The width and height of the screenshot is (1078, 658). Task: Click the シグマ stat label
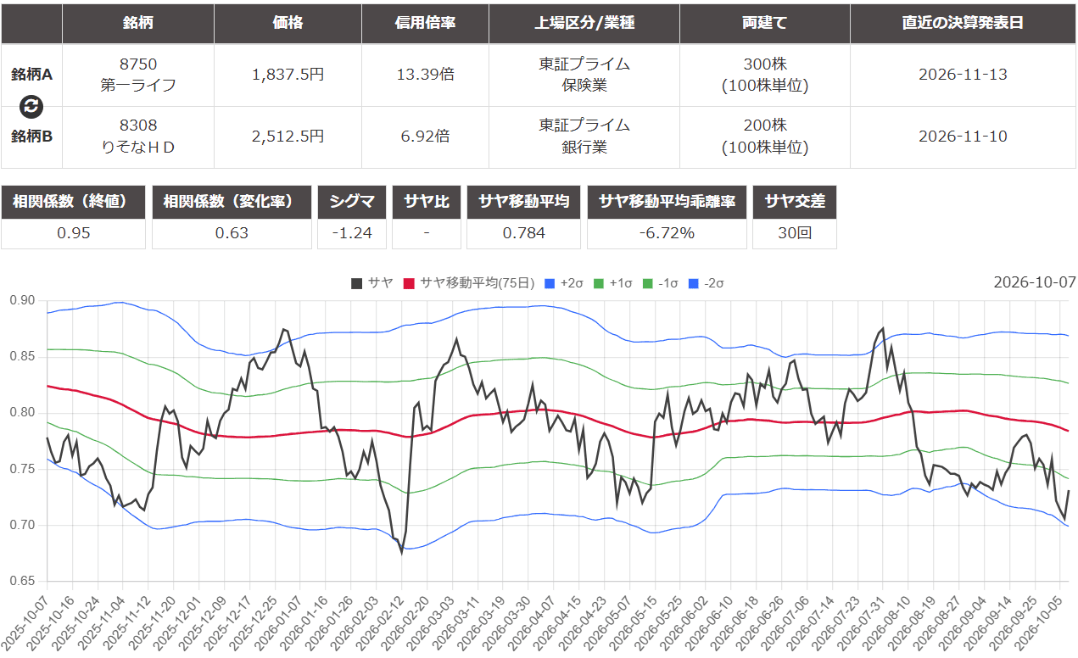351,202
